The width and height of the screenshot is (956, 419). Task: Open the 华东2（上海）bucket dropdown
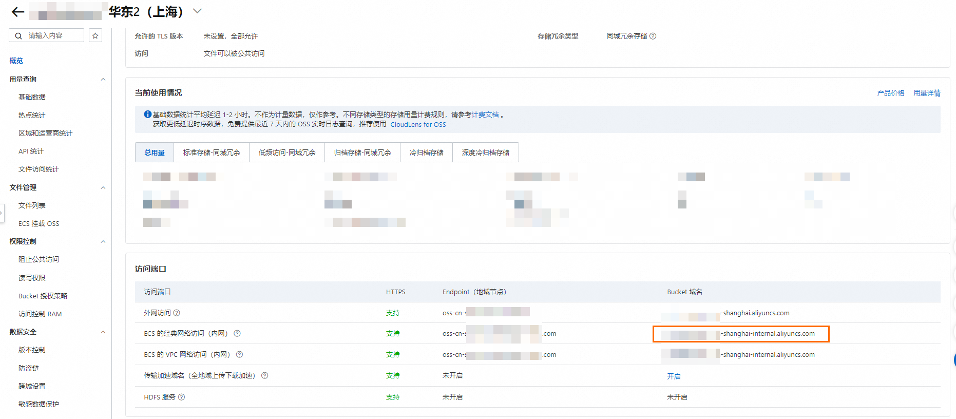click(x=197, y=11)
